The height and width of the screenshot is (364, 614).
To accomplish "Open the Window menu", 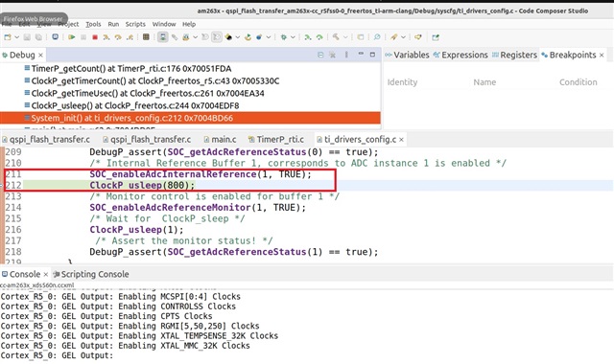I will 164,24.
